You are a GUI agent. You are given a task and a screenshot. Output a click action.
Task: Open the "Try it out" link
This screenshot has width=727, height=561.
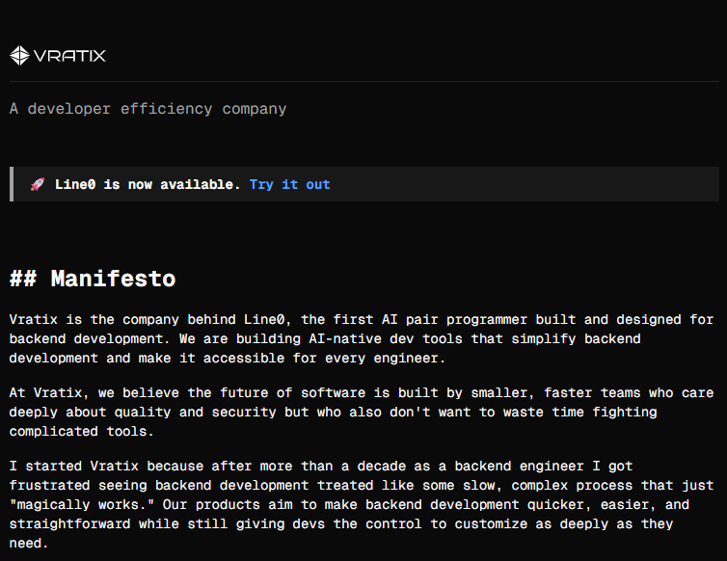[x=290, y=184]
